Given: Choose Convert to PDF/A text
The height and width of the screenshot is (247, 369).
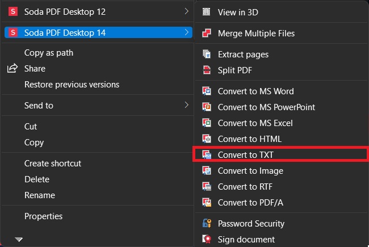Looking at the screenshot, I should tap(250, 203).
